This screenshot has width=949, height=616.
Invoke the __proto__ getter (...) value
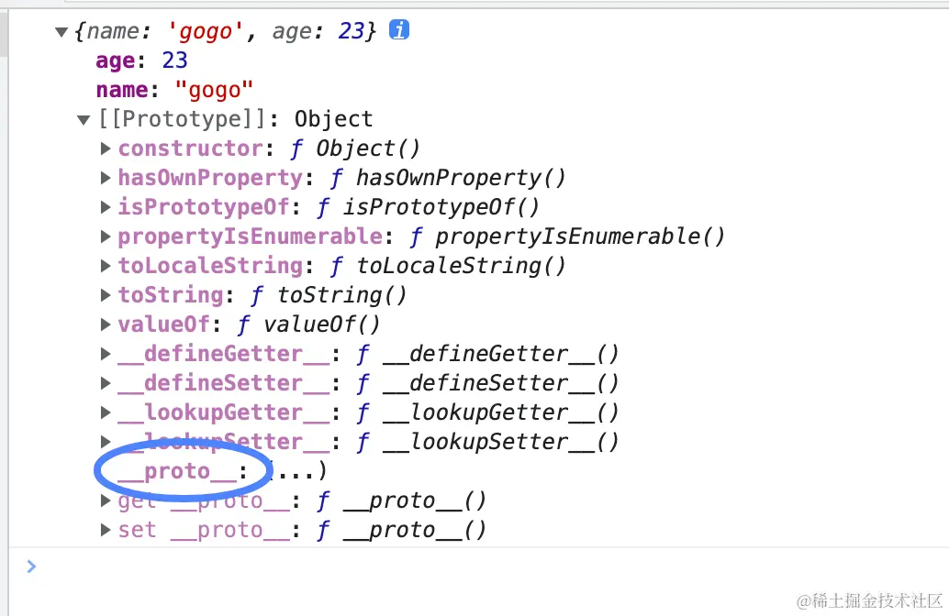296,470
